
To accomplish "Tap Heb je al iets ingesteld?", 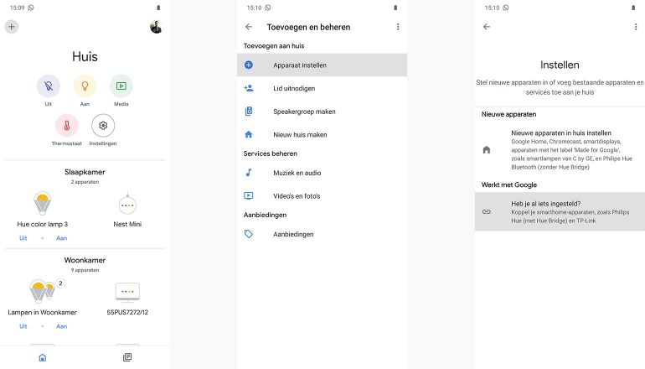I will 560,211.
